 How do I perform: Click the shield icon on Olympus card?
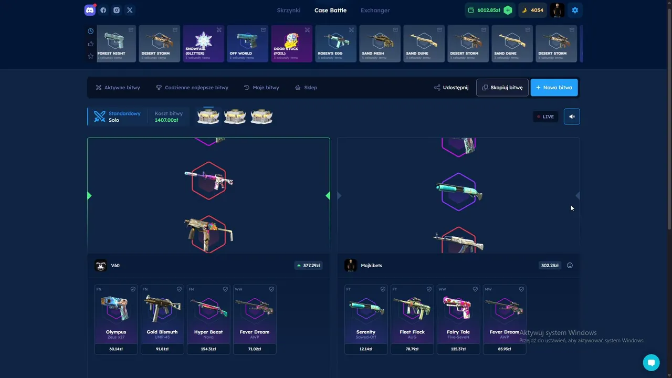[x=133, y=289]
